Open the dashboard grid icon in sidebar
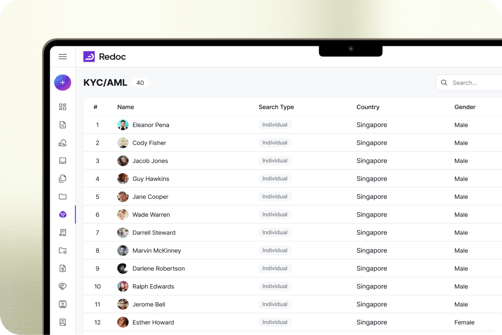 tap(62, 107)
